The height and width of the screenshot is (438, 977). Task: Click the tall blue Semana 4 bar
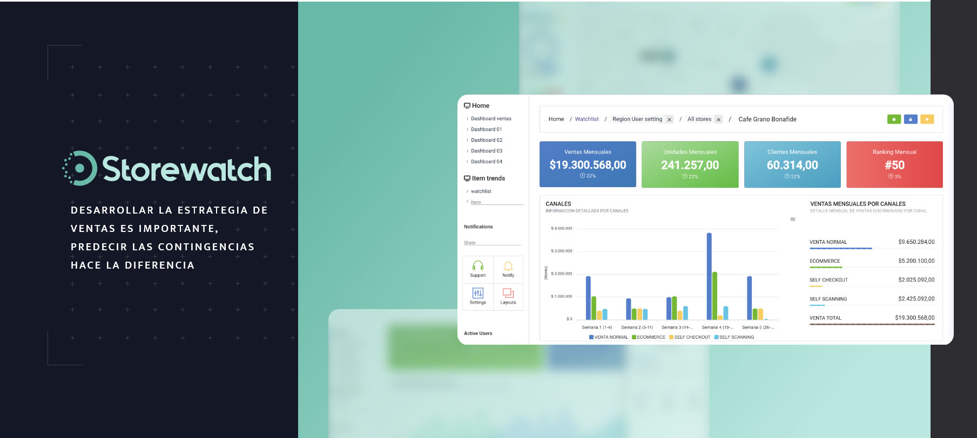pyautogui.click(x=709, y=276)
